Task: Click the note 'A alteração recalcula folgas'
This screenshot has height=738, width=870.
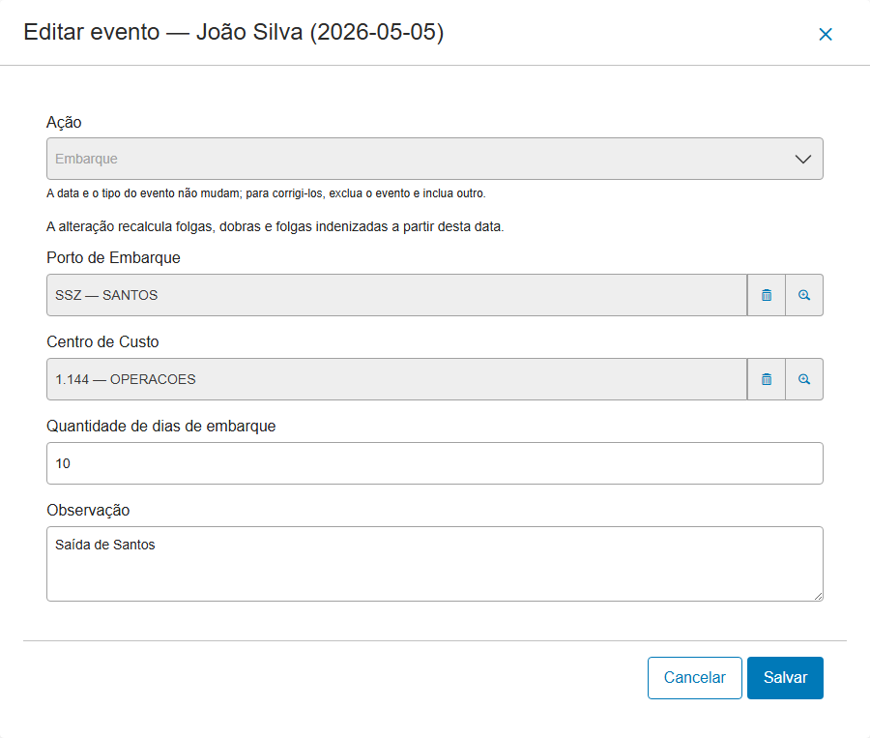Action: 275,226
